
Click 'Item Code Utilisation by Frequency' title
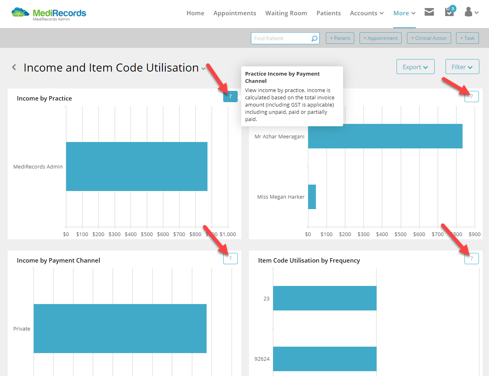[x=309, y=261]
